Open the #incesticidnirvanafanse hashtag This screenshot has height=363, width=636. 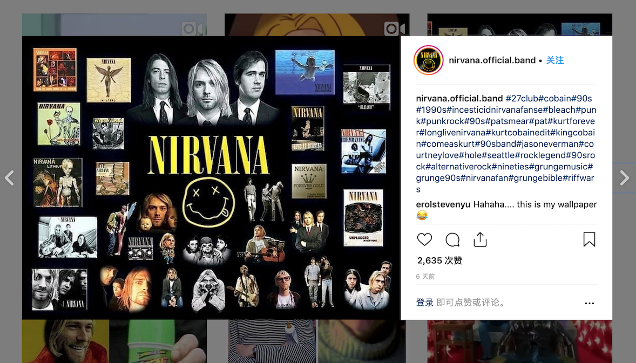point(495,110)
